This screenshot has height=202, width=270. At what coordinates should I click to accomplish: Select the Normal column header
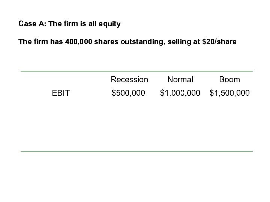click(180, 80)
